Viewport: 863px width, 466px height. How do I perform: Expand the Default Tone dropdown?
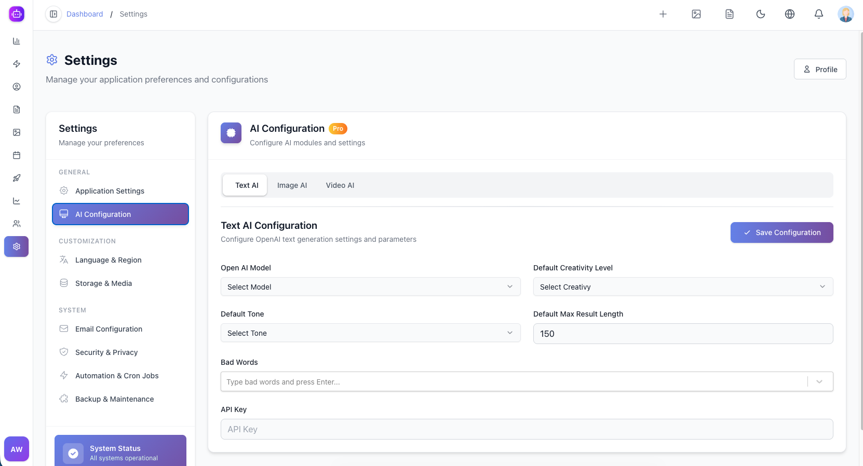coord(370,333)
